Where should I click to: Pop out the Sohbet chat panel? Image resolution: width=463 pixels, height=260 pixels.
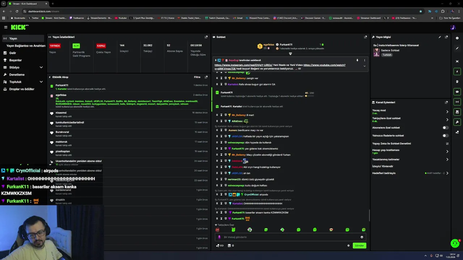(x=365, y=37)
